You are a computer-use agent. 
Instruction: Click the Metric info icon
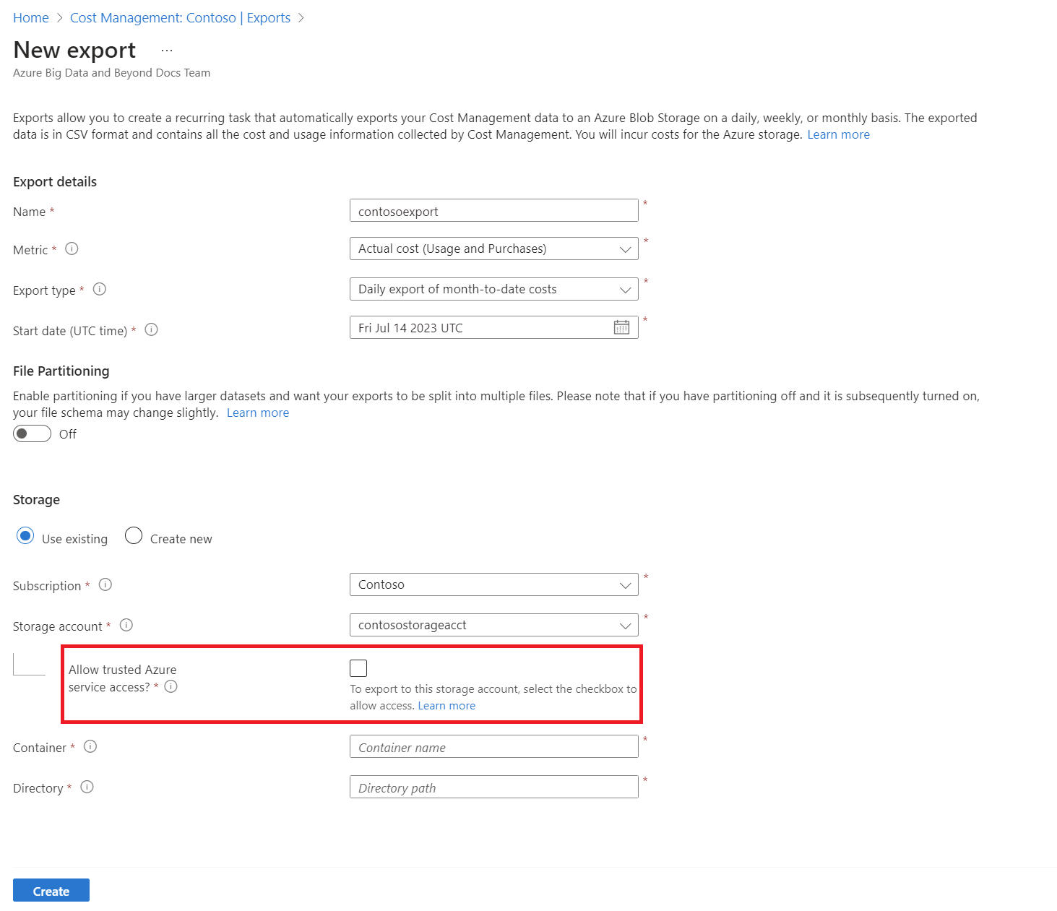[x=72, y=249]
